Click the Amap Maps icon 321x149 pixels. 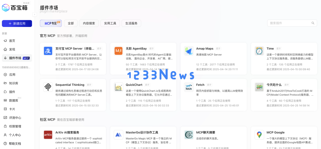tap(189, 51)
